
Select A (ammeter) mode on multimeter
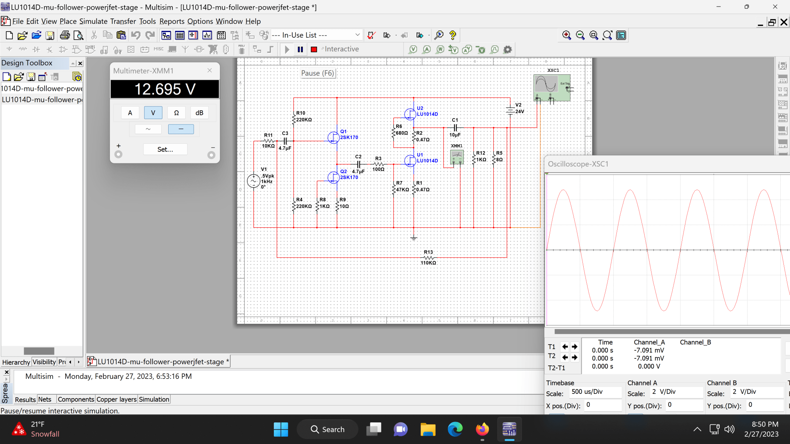pos(130,113)
